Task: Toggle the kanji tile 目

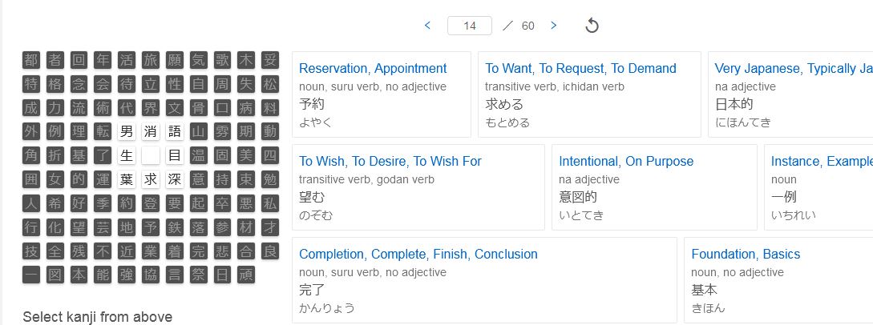Action: pyautogui.click(x=175, y=155)
